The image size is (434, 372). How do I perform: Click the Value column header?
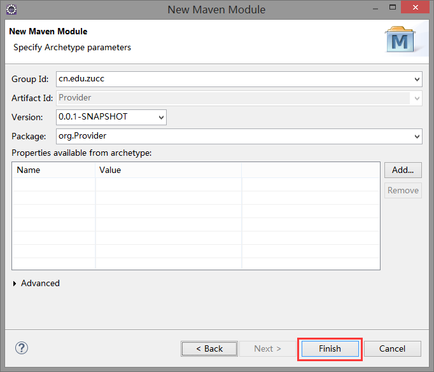pyautogui.click(x=168, y=170)
